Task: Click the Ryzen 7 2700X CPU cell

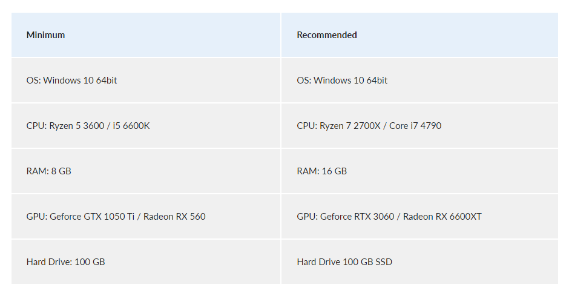Action: tap(420, 125)
